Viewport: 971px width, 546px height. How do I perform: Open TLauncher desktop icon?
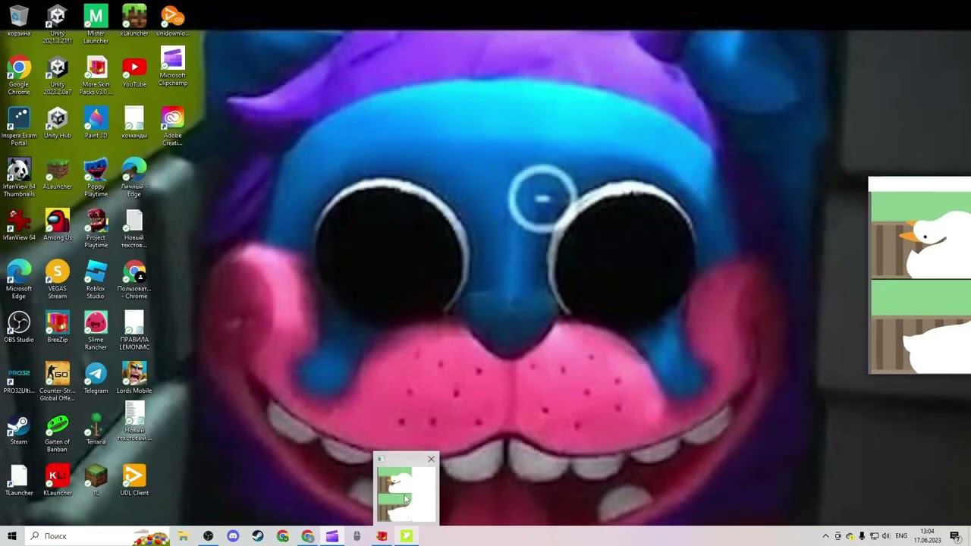19,480
